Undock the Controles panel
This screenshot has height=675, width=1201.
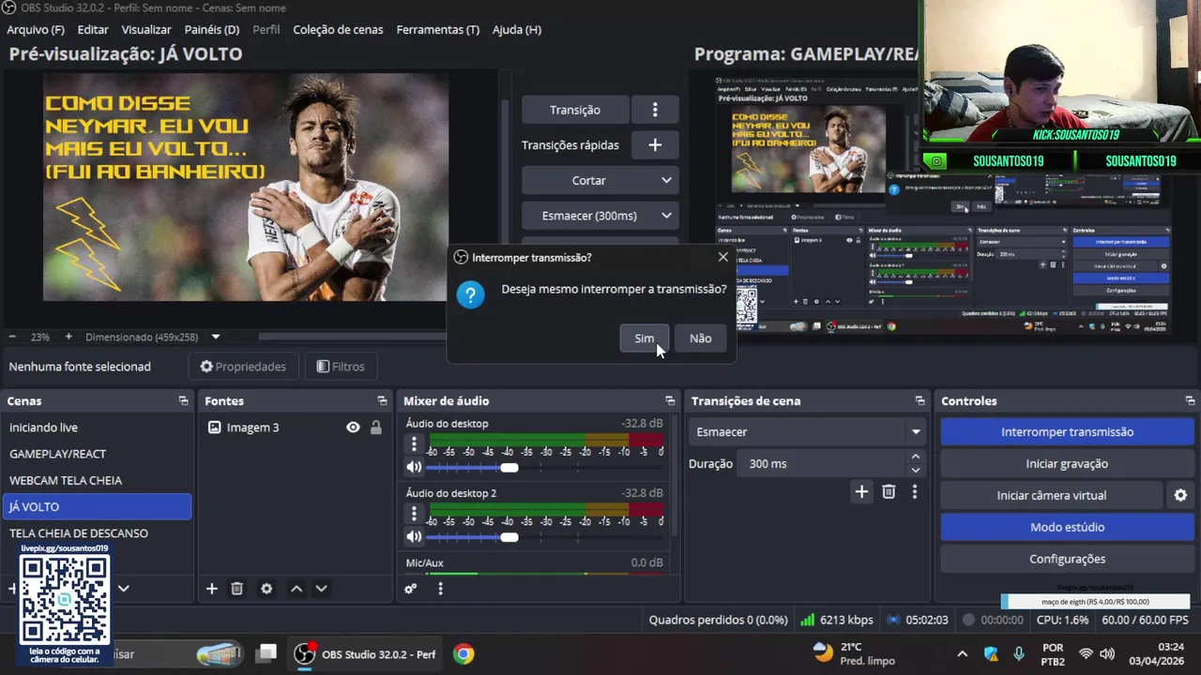1190,400
